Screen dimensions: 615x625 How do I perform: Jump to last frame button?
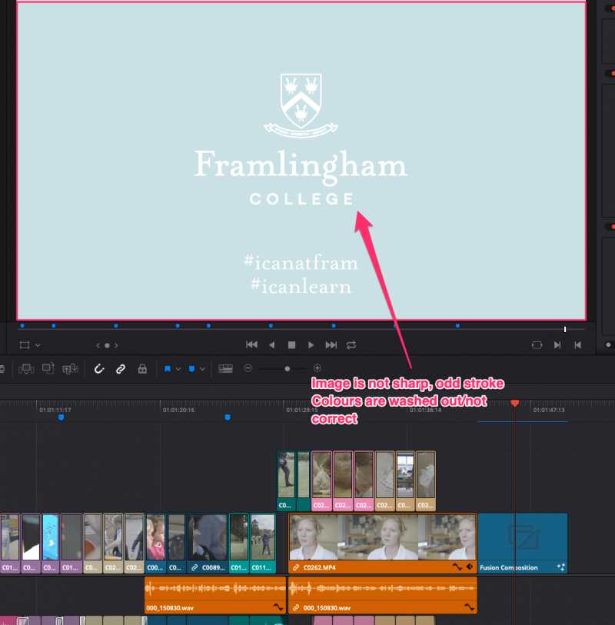(x=331, y=345)
